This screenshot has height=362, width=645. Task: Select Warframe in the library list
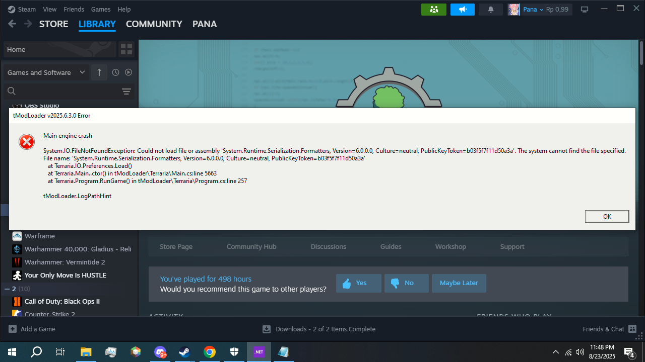click(x=40, y=236)
